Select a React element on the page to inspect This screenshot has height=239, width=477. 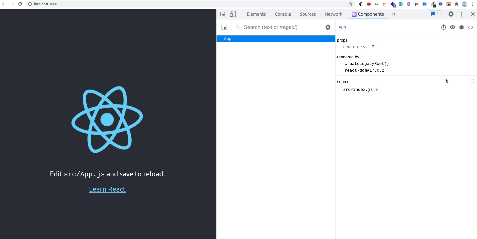[224, 27]
